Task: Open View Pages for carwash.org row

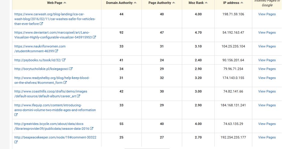Action: click(x=267, y=14)
